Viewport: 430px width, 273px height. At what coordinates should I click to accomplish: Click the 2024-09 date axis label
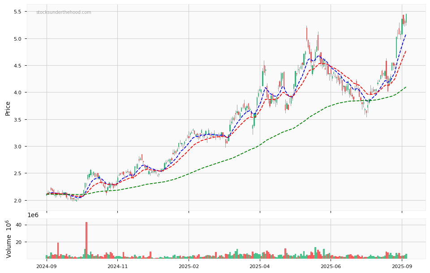click(x=46, y=266)
